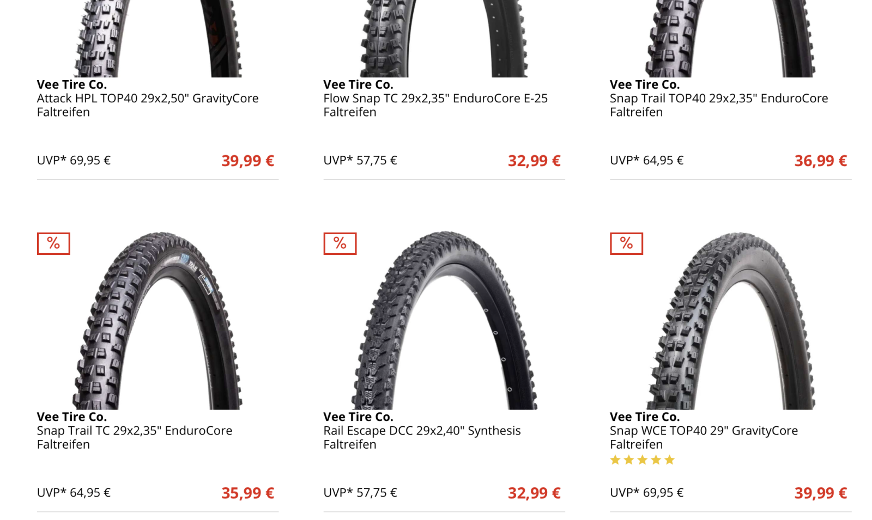Image resolution: width=872 pixels, height=520 pixels.
Task: Click Snap WCE TOP40 tire product image
Action: tap(730, 321)
